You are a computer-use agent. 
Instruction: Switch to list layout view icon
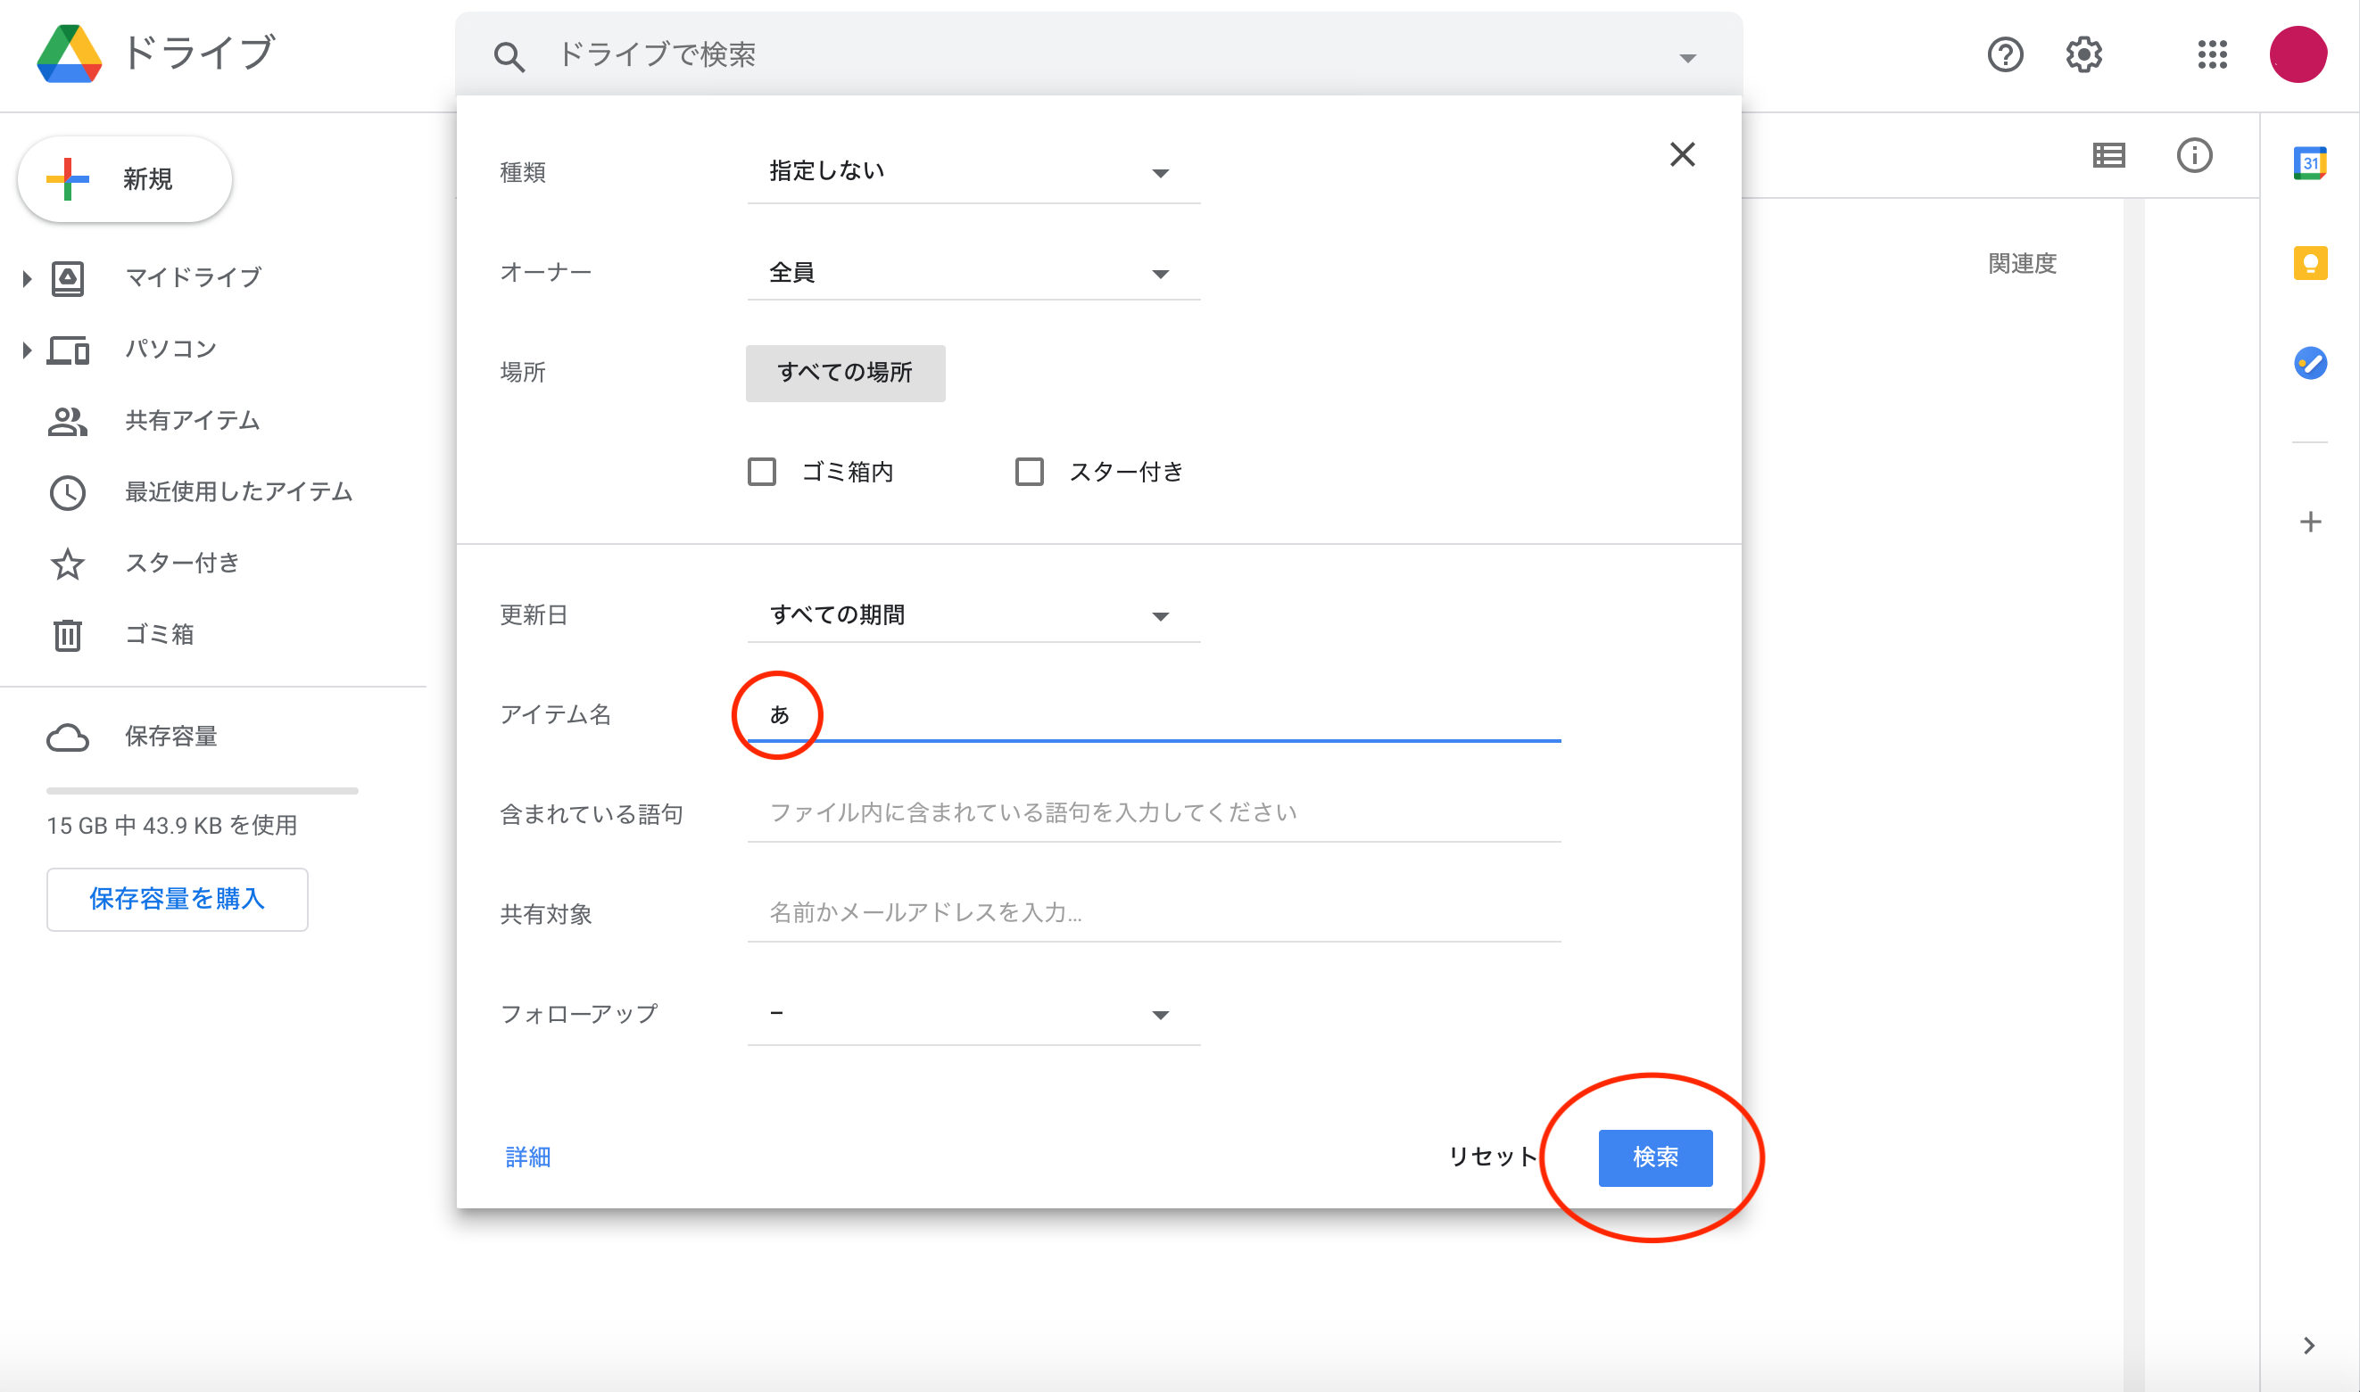click(2108, 155)
